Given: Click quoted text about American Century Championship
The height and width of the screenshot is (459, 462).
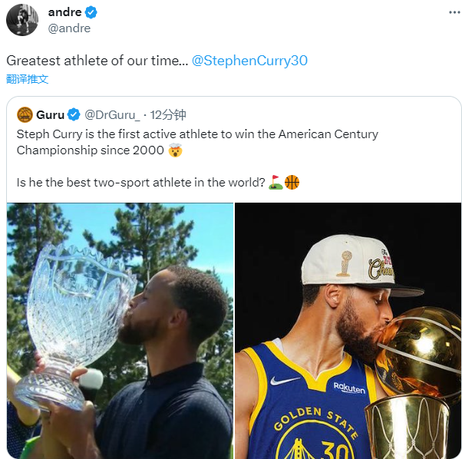Looking at the screenshot, I should [197, 134].
